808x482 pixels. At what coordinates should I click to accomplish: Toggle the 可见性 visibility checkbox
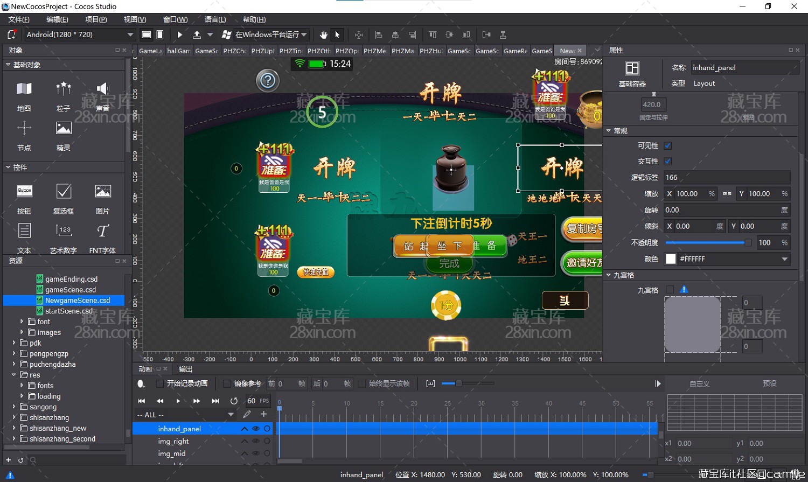coord(668,145)
